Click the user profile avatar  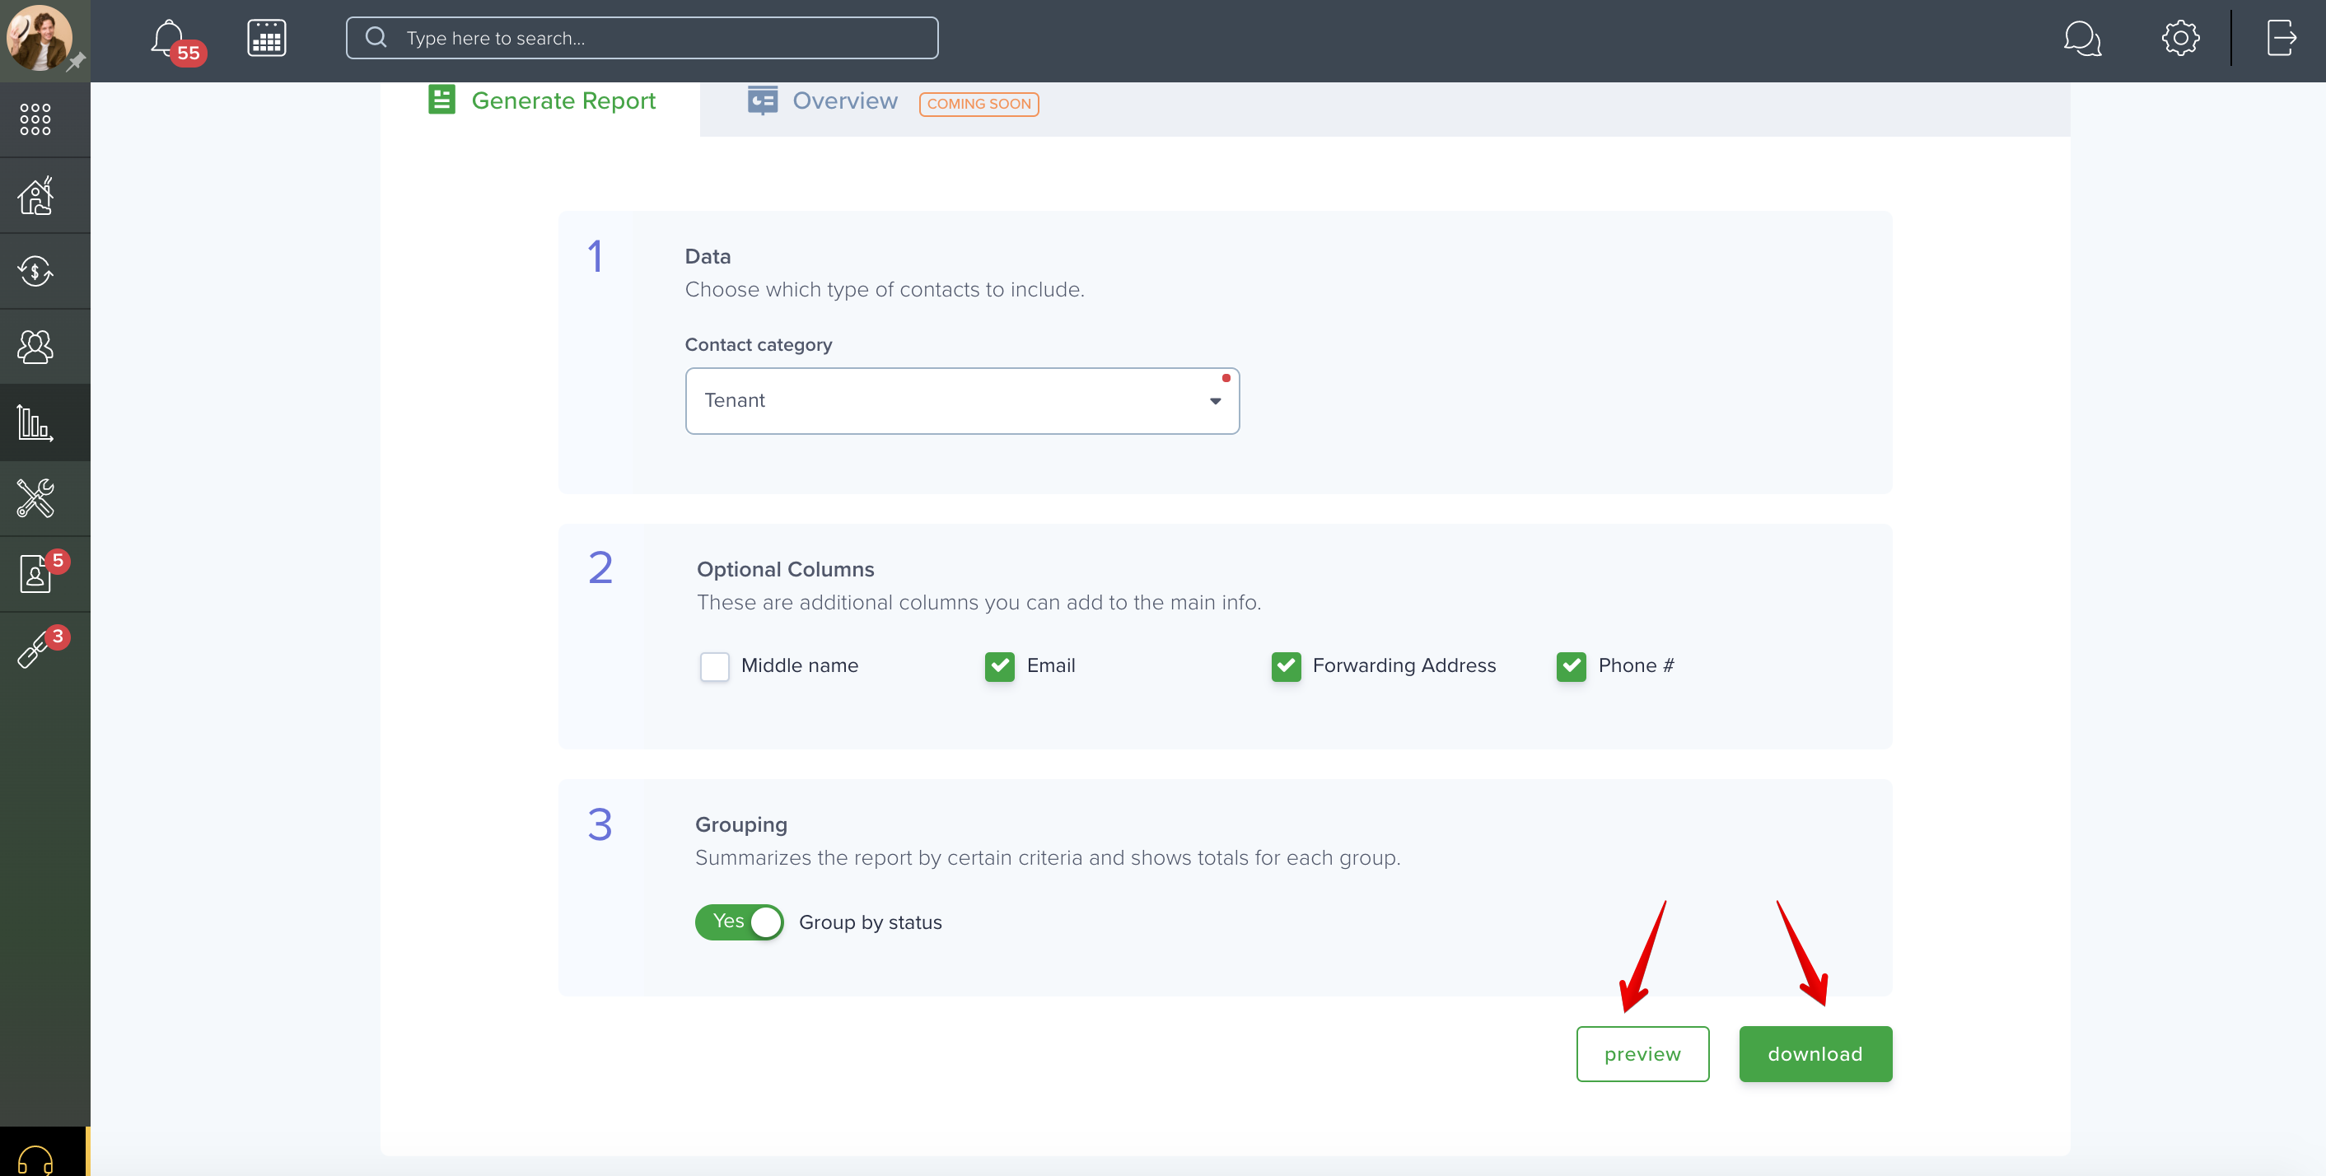[40, 37]
